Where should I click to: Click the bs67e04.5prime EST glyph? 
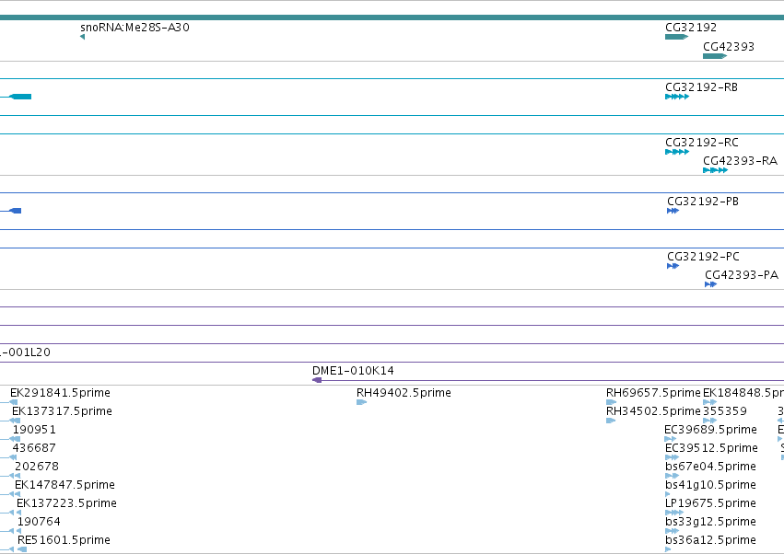(x=672, y=476)
